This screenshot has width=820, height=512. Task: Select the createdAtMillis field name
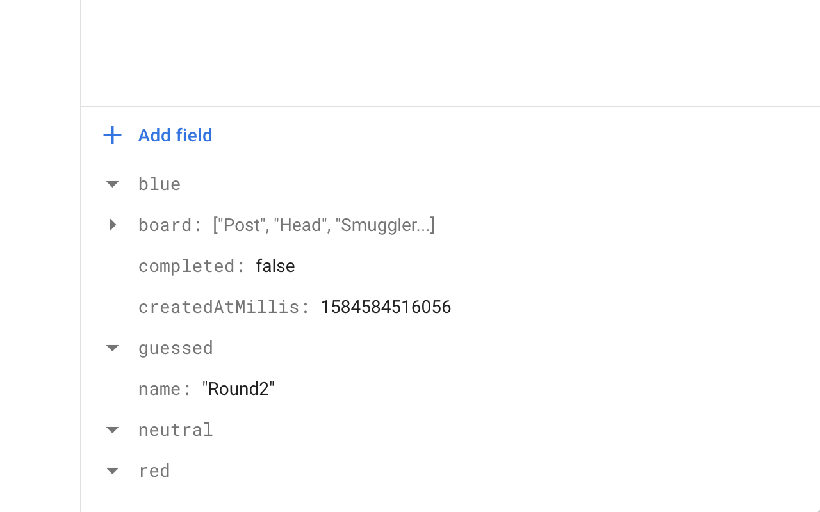218,307
